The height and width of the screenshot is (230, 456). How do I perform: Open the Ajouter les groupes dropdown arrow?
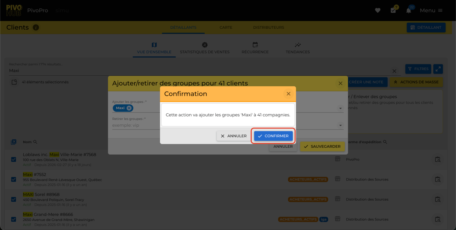[x=340, y=108]
